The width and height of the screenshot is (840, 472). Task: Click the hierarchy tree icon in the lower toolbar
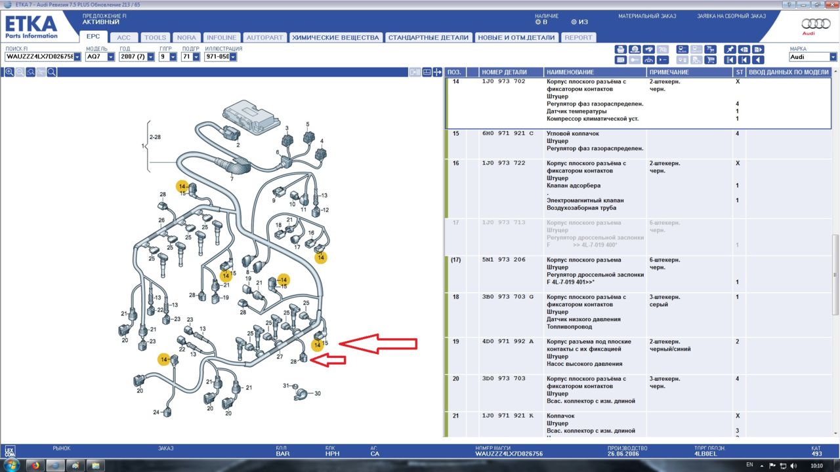click(648, 60)
